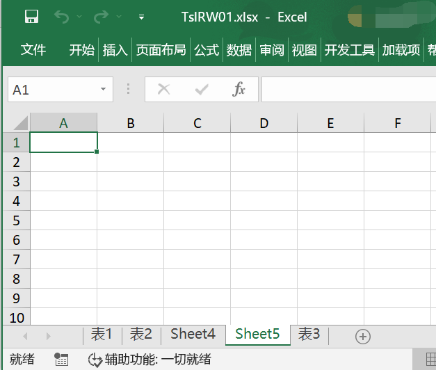Open the accessibility checker status icon
Image resolution: width=436 pixels, height=370 pixels.
95,360
